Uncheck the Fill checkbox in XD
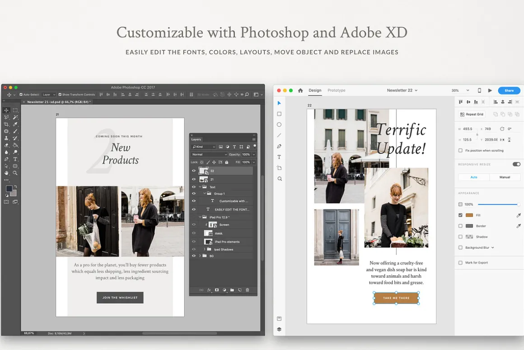 coord(460,215)
